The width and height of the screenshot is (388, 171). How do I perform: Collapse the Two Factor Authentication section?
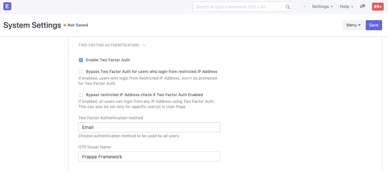144,45
